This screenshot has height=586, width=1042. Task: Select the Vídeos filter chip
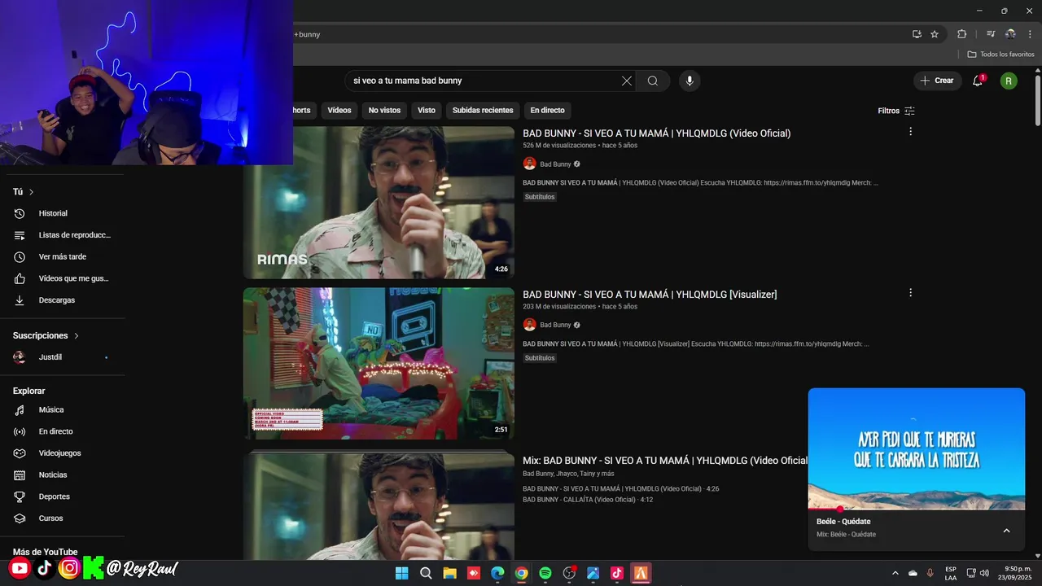(339, 111)
